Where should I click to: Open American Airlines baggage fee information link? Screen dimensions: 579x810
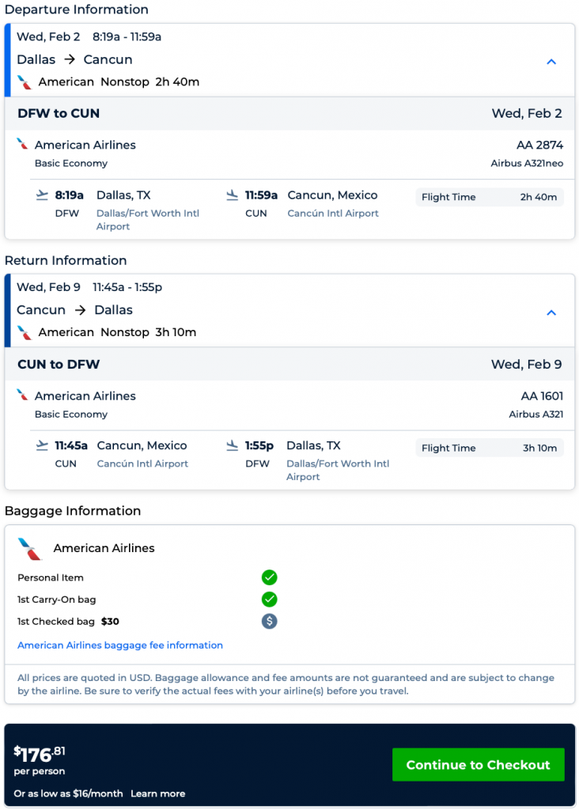point(120,645)
